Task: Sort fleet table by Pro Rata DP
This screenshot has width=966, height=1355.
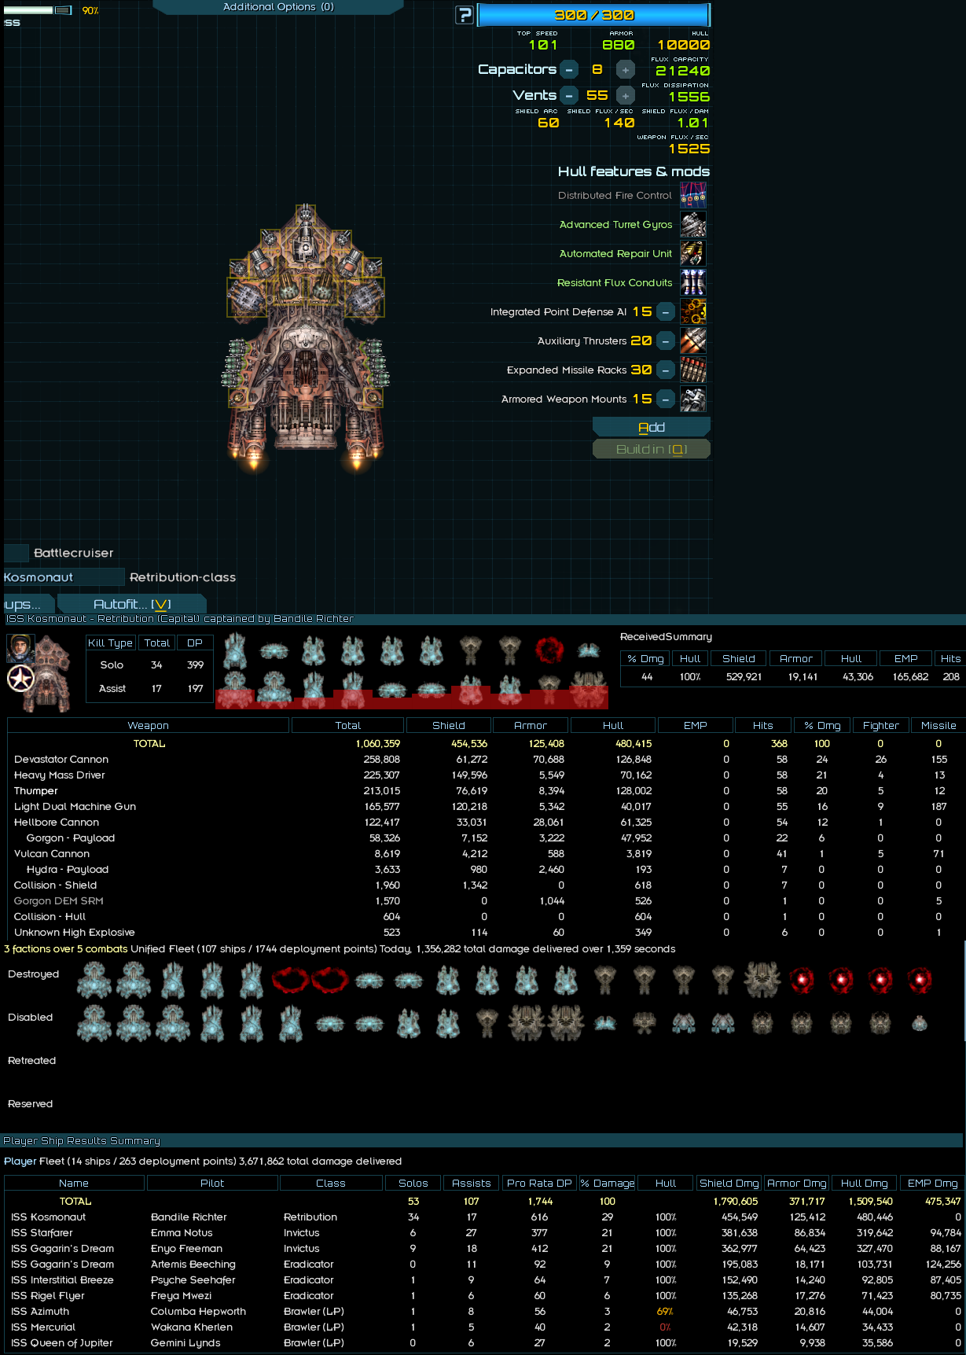Action: pyautogui.click(x=539, y=1183)
